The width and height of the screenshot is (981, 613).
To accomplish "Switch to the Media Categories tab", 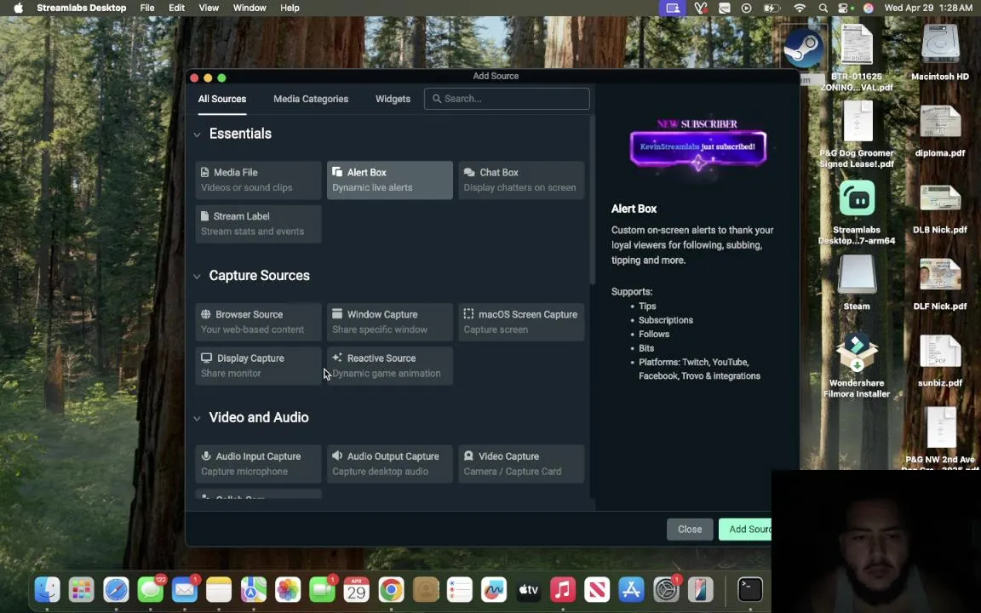I will click(311, 99).
